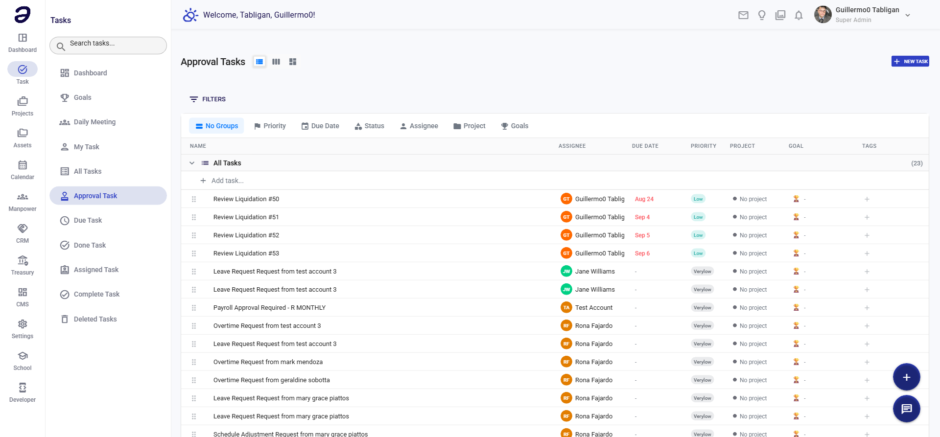Open CRM module in left rail

[x=23, y=233]
